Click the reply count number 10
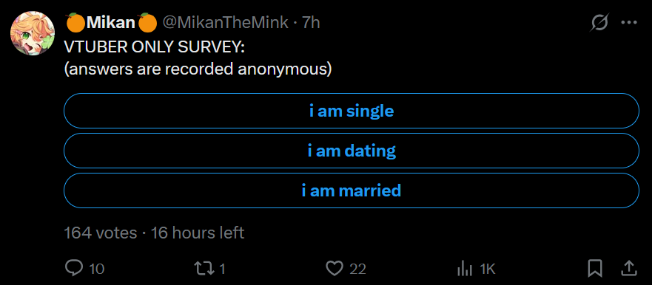Viewport: 652px width, 285px height. pyautogui.click(x=97, y=269)
